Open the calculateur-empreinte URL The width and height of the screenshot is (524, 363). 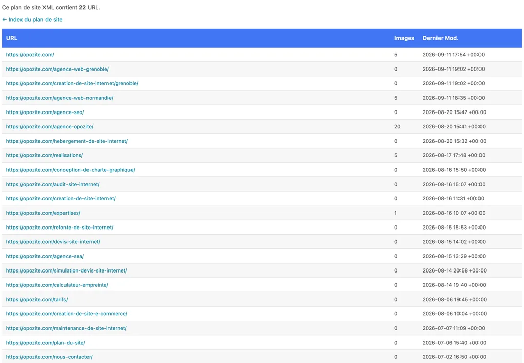(x=57, y=285)
